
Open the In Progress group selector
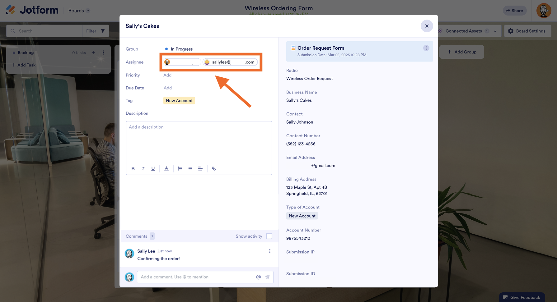[179, 49]
